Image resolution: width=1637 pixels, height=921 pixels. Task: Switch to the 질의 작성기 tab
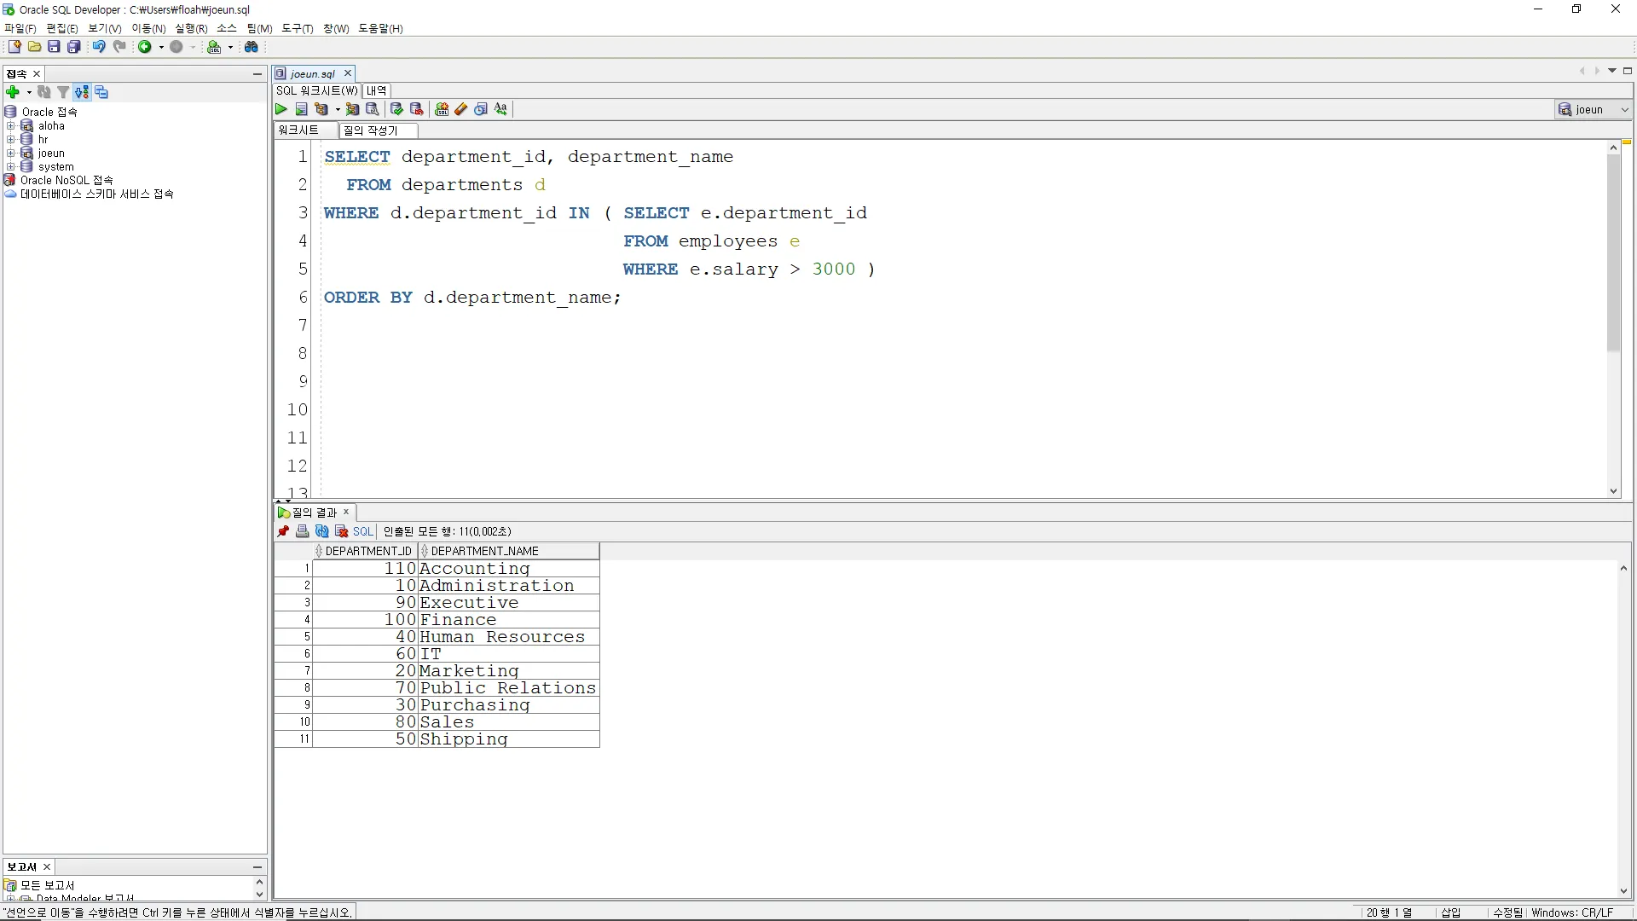pos(371,130)
